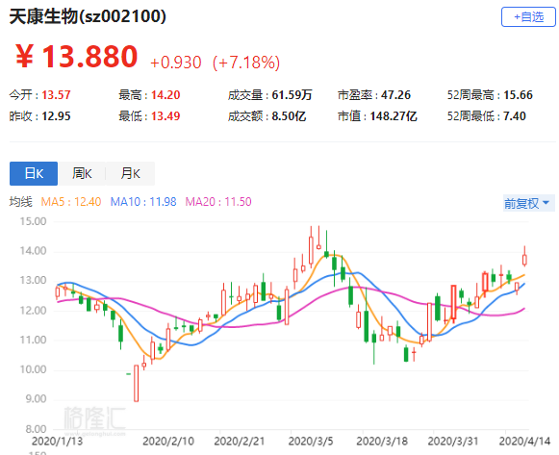Image resolution: width=559 pixels, height=455 pixels.
Task: Click the 均线 moving average label
Action: click(20, 202)
